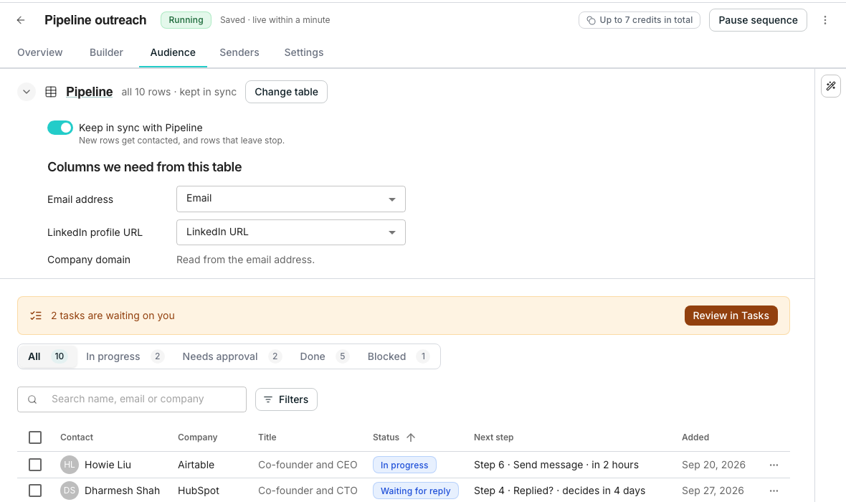The width and height of the screenshot is (846, 502).
Task: Click the Pipeline outreach sequence title
Action: point(95,20)
